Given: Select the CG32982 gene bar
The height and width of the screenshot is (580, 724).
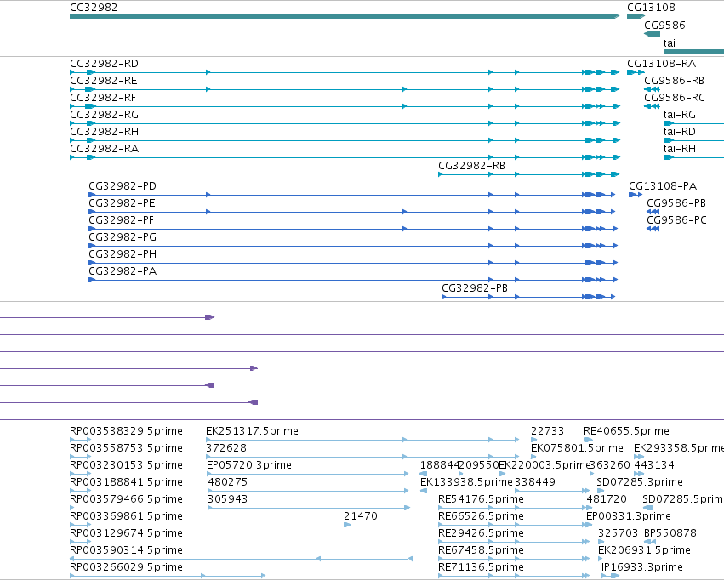Looking at the screenshot, I should [x=345, y=16].
